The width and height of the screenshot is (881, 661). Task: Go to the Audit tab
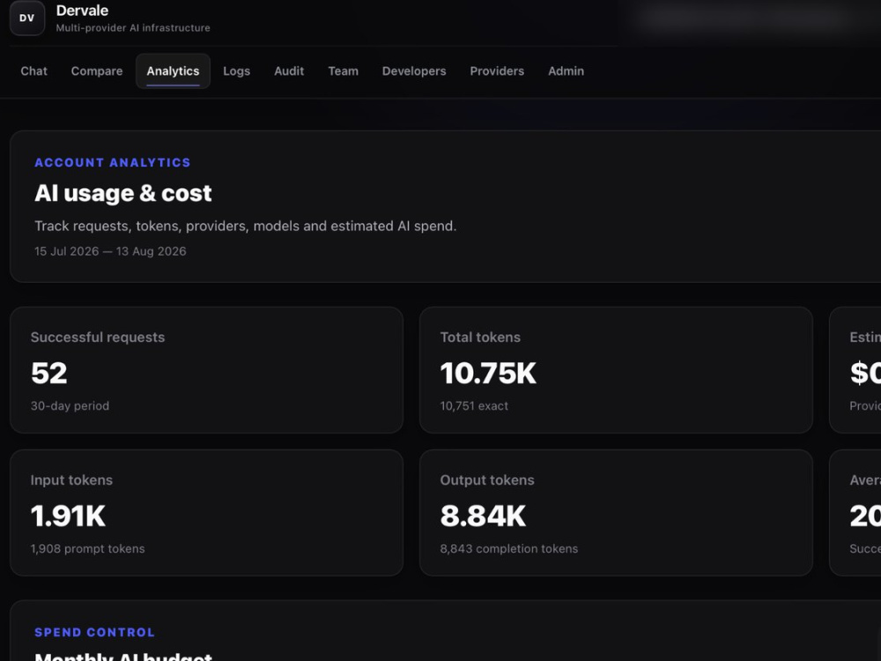[x=289, y=71]
